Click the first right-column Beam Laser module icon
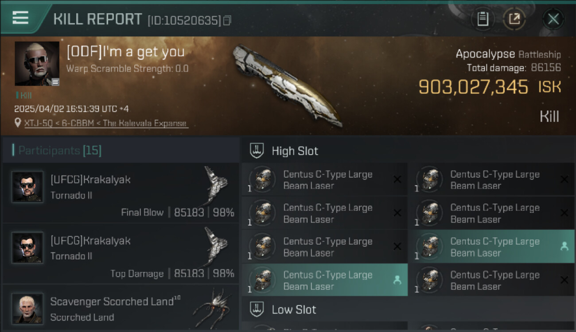 pos(429,179)
